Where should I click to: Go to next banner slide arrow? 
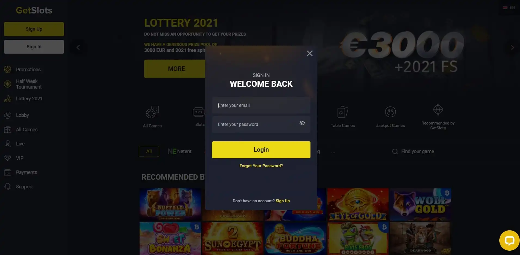(512, 48)
